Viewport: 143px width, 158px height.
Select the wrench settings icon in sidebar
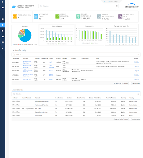coord(2,48)
